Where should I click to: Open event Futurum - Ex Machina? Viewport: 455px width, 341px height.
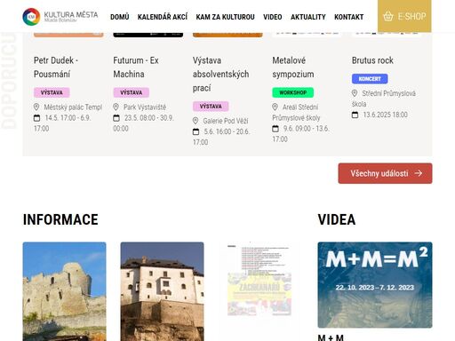136,67
